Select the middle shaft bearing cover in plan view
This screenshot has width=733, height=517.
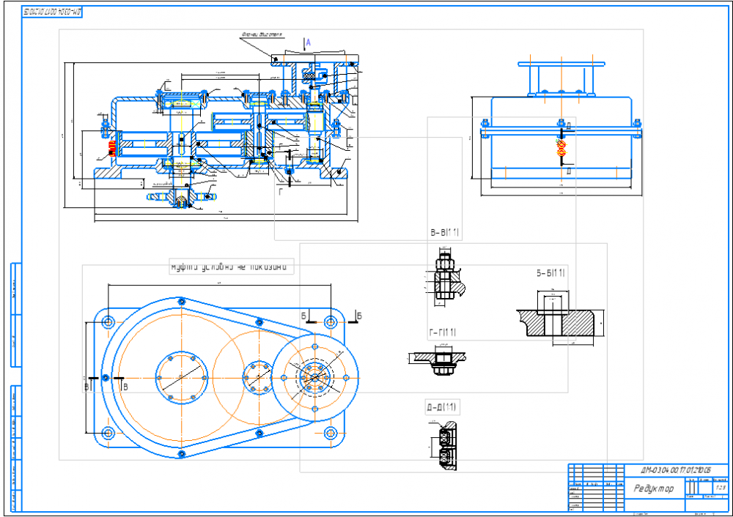click(257, 377)
